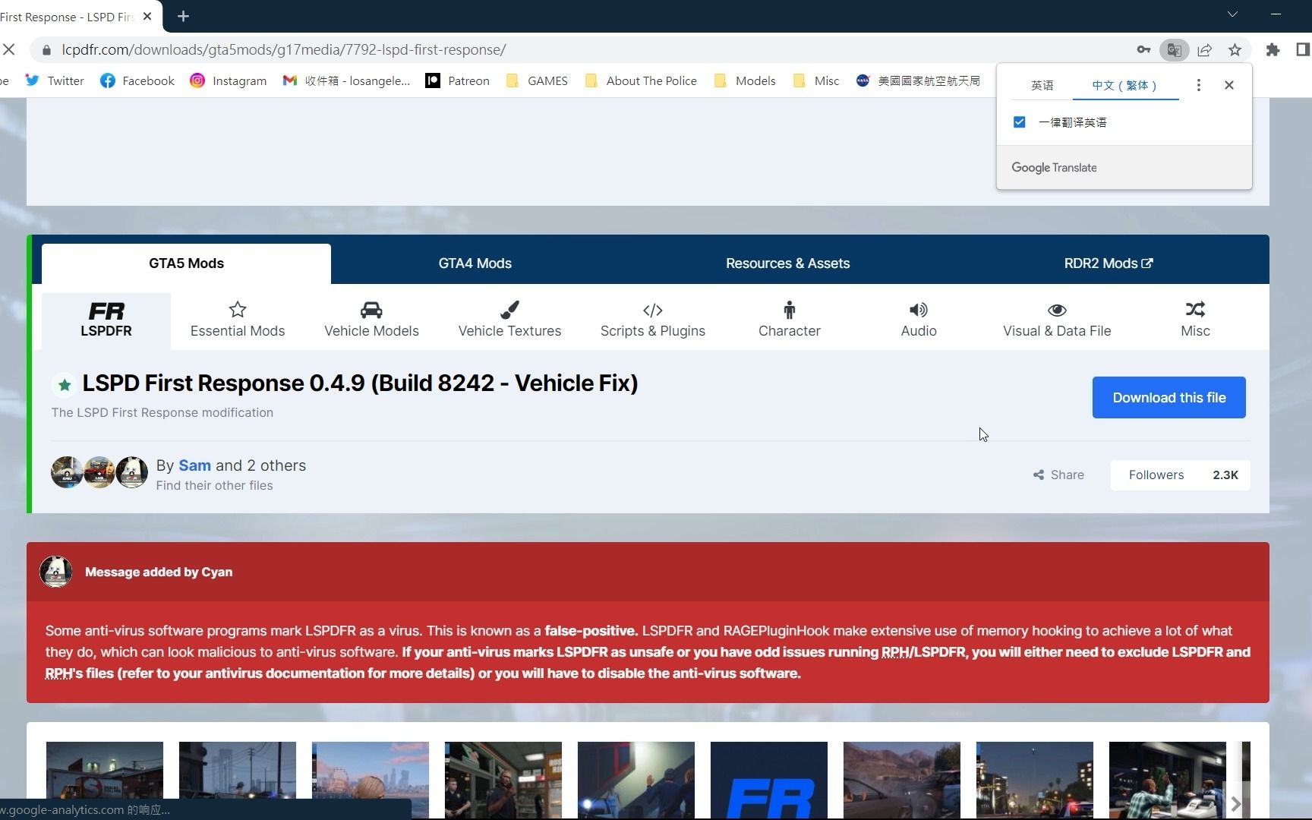Click the Download this file button
This screenshot has width=1312, height=820.
[x=1168, y=397]
